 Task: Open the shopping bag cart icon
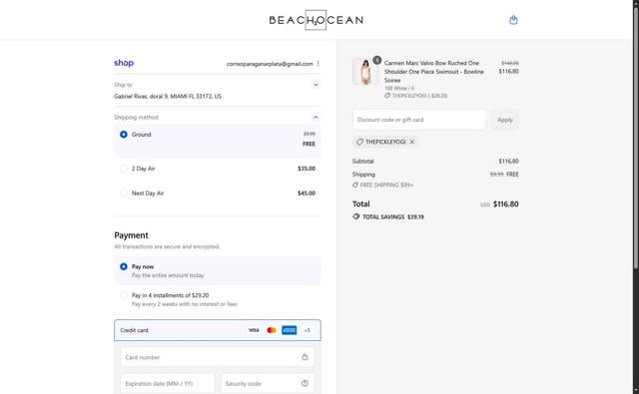coord(513,20)
